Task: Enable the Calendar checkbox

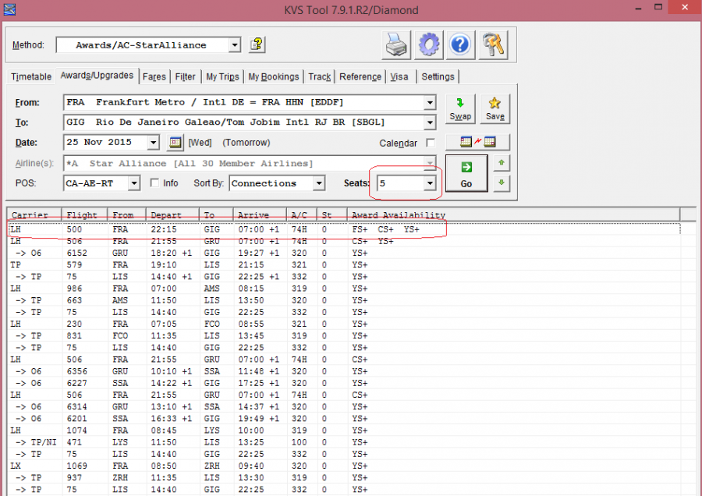Action: (431, 143)
